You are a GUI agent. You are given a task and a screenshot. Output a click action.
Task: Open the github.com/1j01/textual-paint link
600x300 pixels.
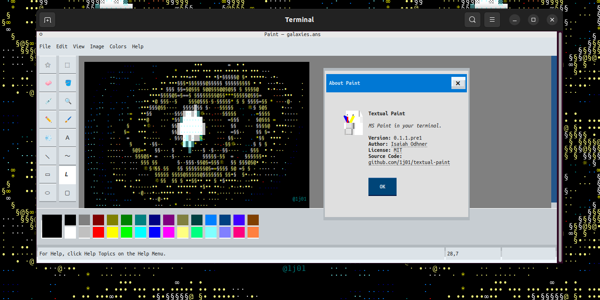click(x=409, y=163)
